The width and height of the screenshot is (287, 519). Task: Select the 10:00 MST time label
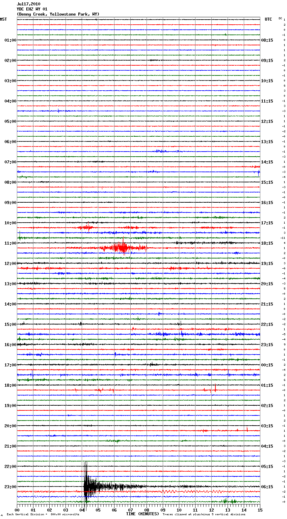tap(10, 223)
